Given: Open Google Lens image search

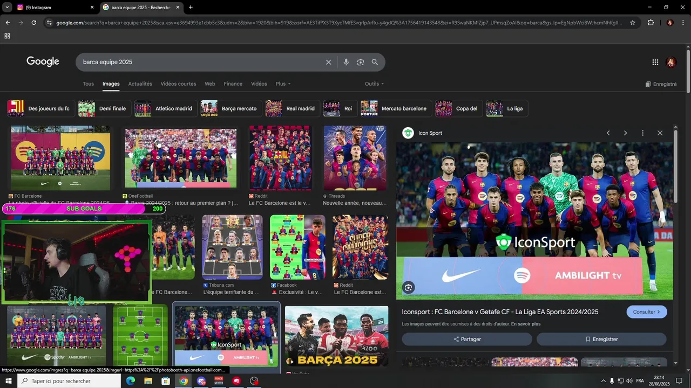Looking at the screenshot, I should (x=361, y=62).
